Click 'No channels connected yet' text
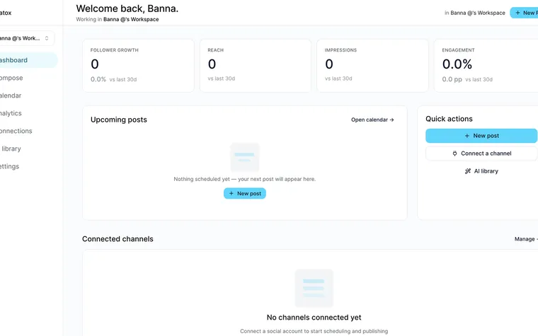Viewport: 538px width, 336px height. (x=314, y=318)
